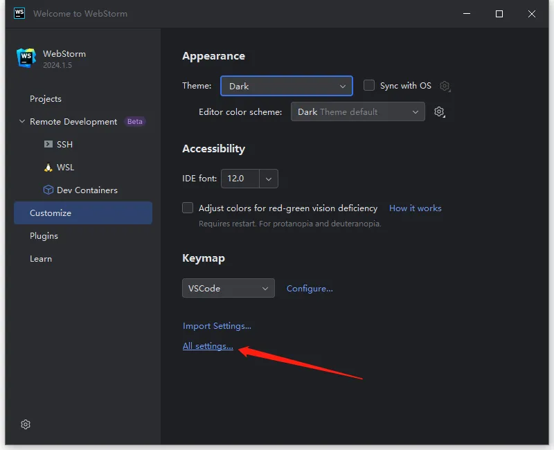Image resolution: width=554 pixels, height=450 pixels.
Task: Open the Learn tab
Action: point(41,259)
